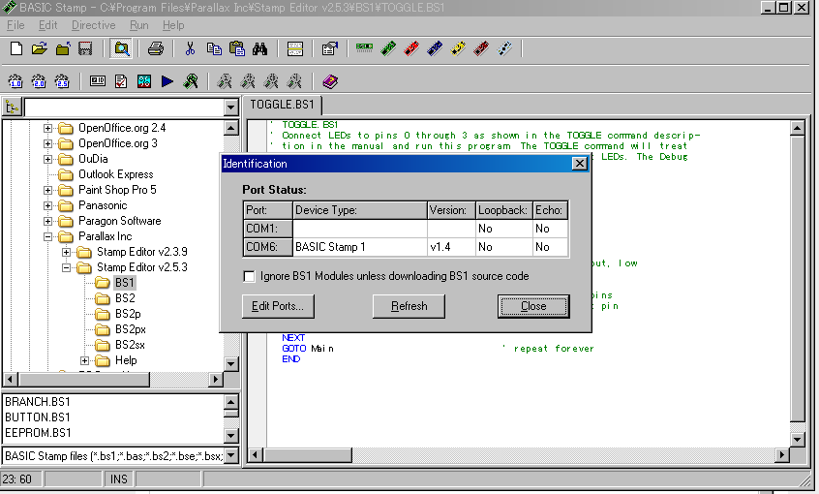The image size is (819, 494).
Task: Select the green BS2 stamp module icon
Action: [388, 49]
